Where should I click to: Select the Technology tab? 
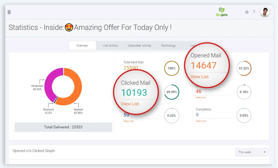point(168,46)
